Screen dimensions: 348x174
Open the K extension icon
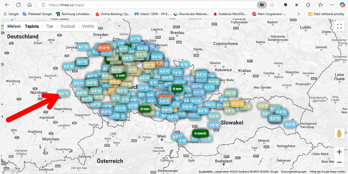click(297, 5)
